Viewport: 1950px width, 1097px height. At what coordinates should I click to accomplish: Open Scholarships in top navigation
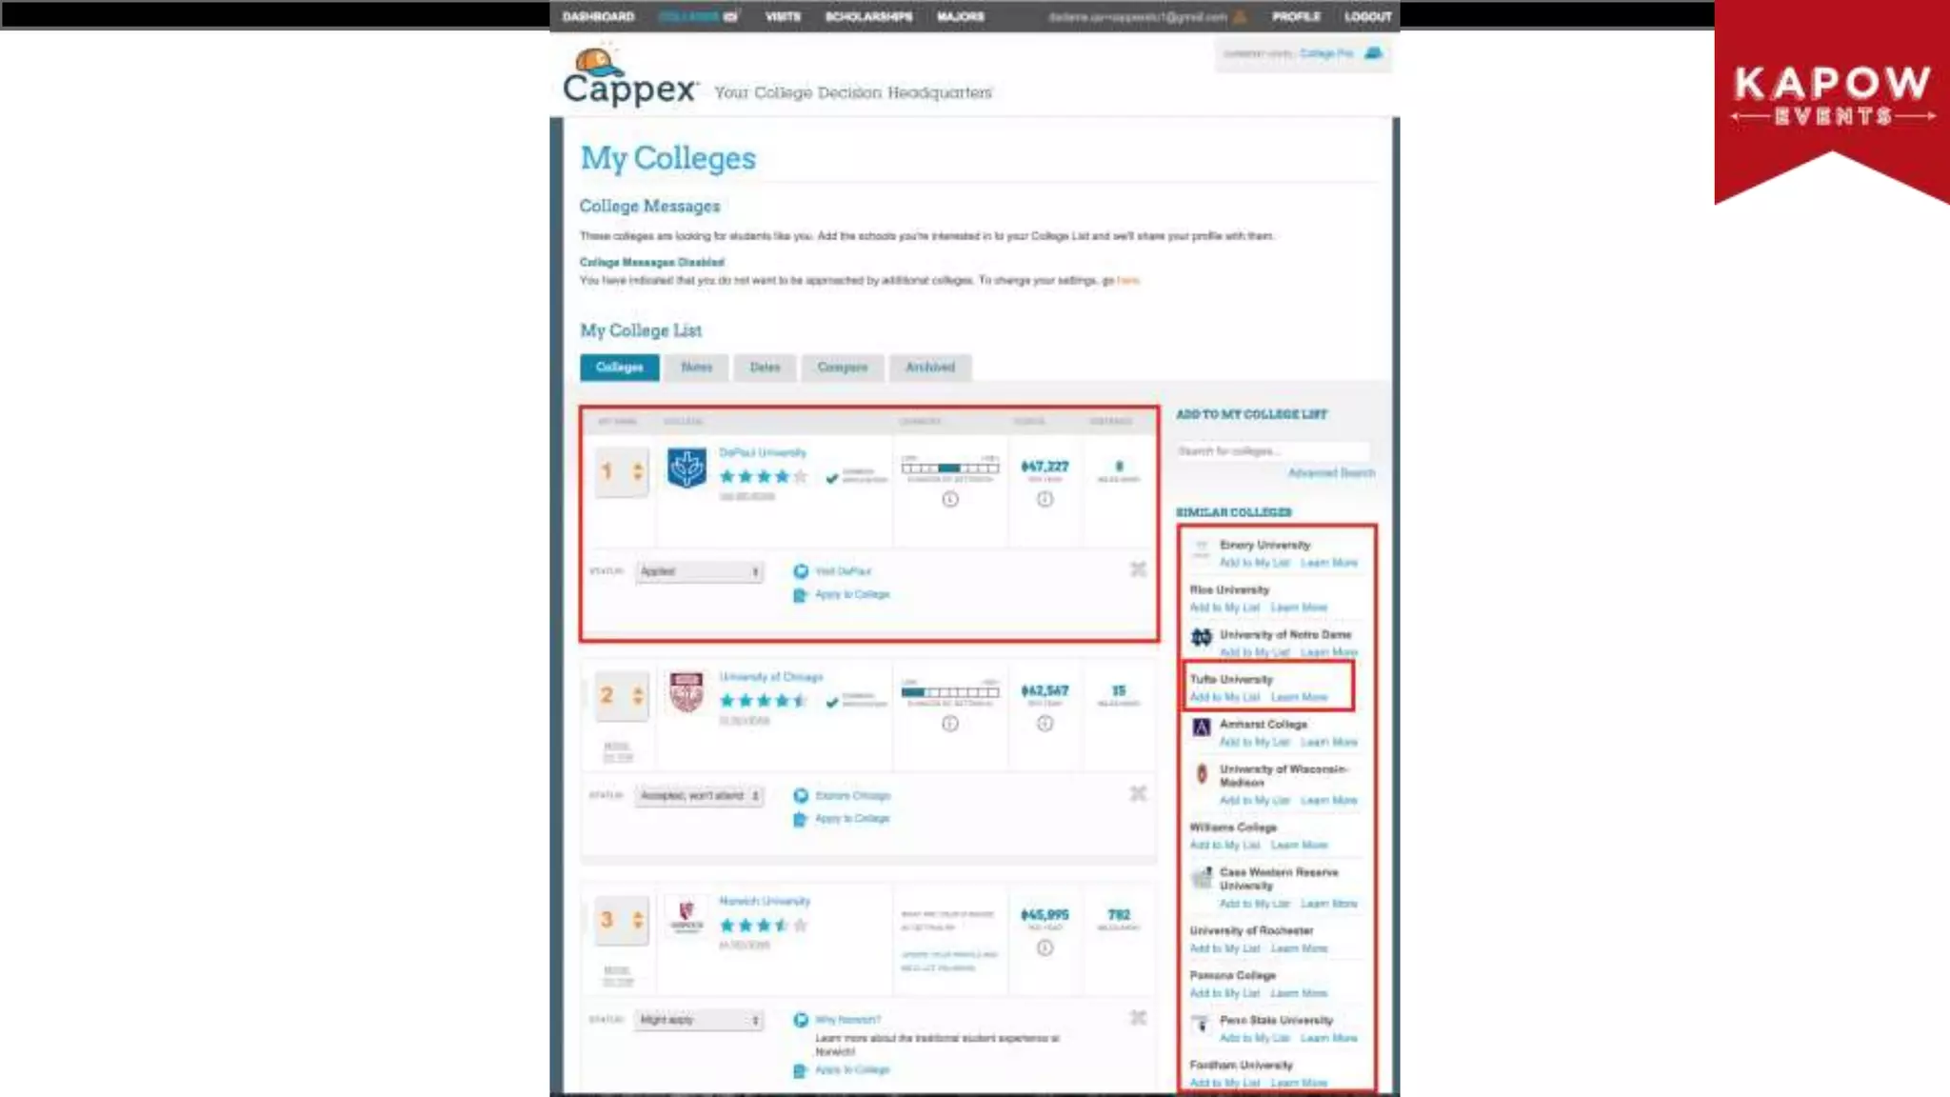(868, 16)
